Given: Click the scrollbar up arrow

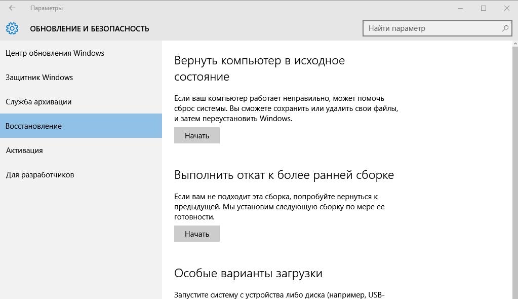Looking at the screenshot, I should coord(515,45).
